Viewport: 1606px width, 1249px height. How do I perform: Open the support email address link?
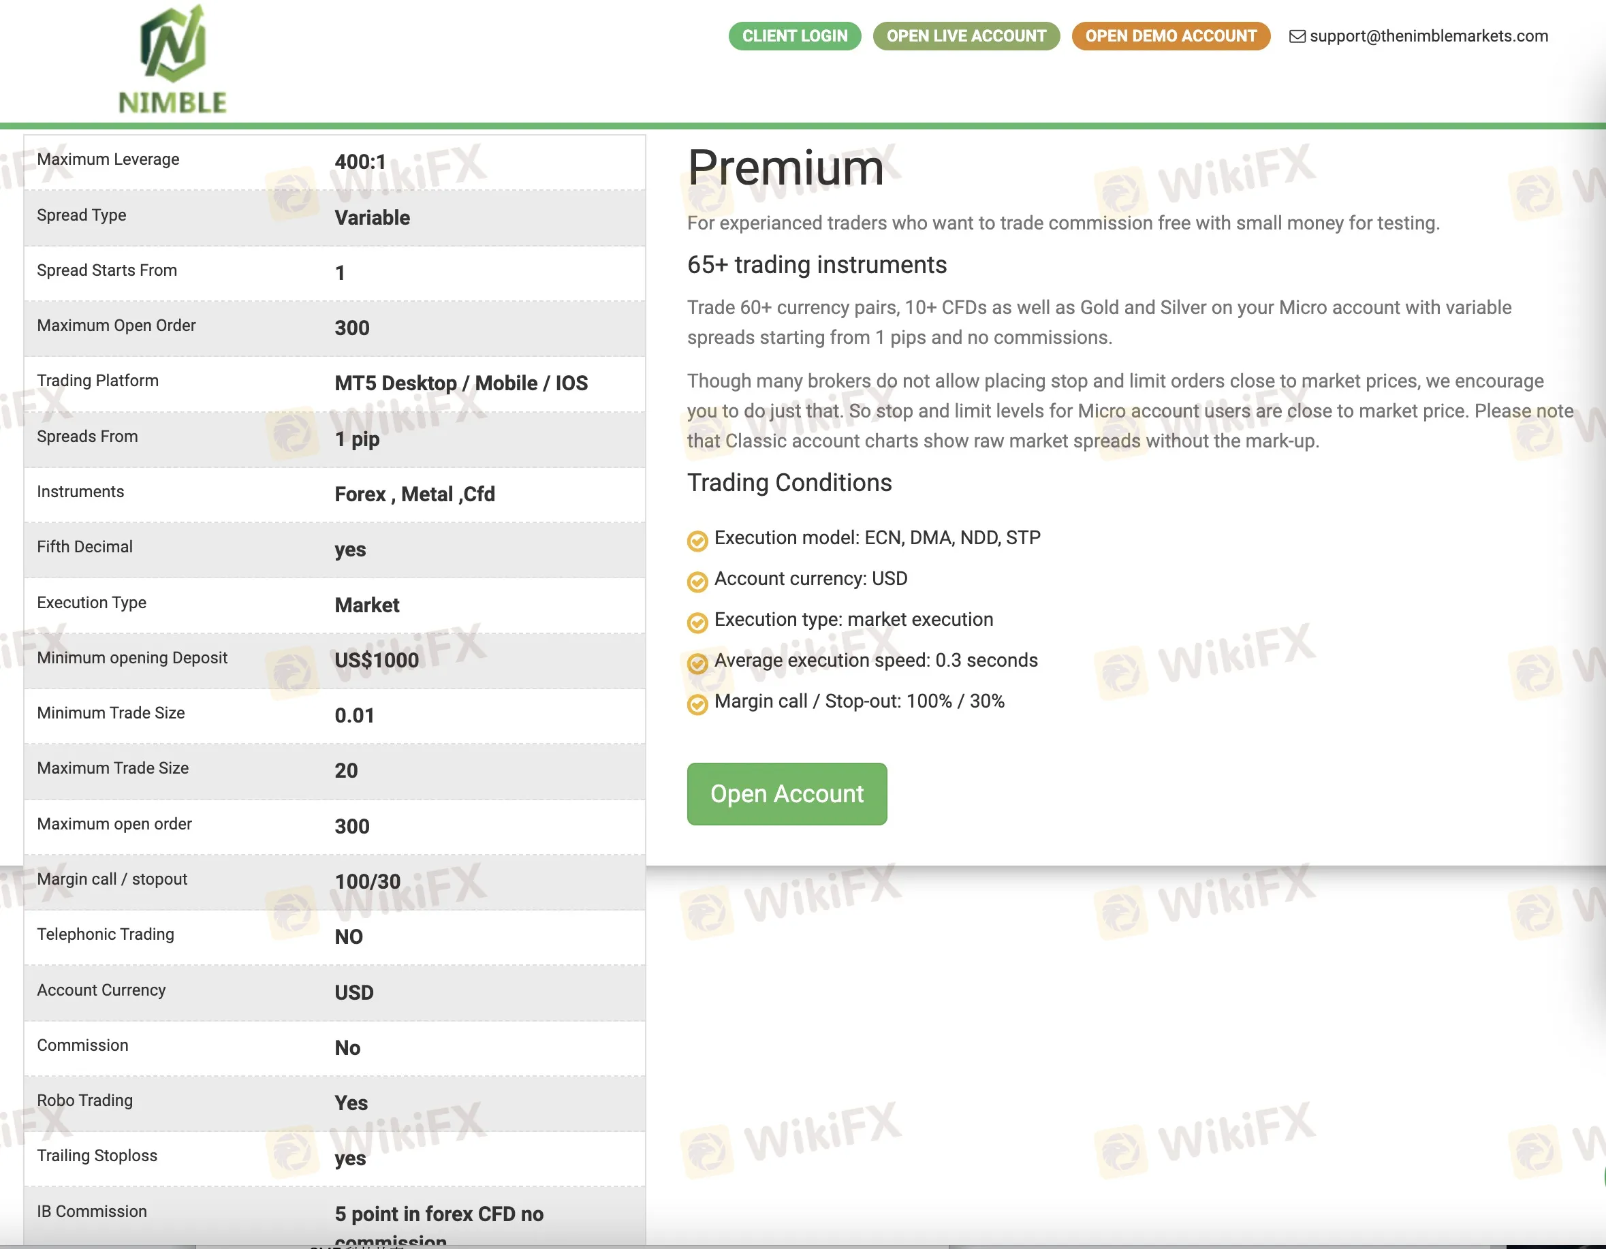click(1428, 36)
